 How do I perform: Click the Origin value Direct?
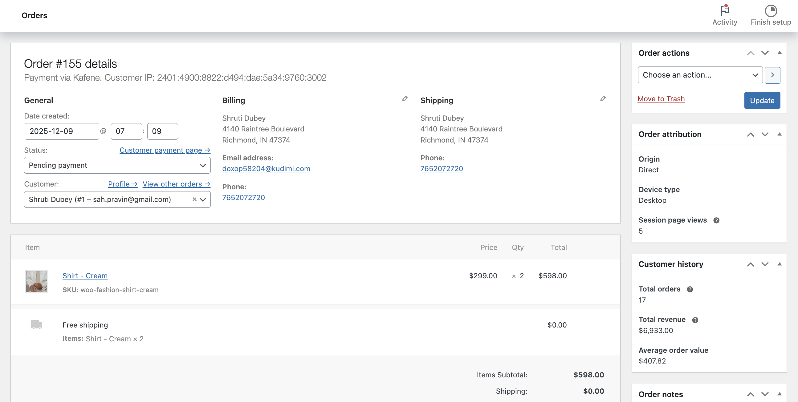[x=648, y=170]
